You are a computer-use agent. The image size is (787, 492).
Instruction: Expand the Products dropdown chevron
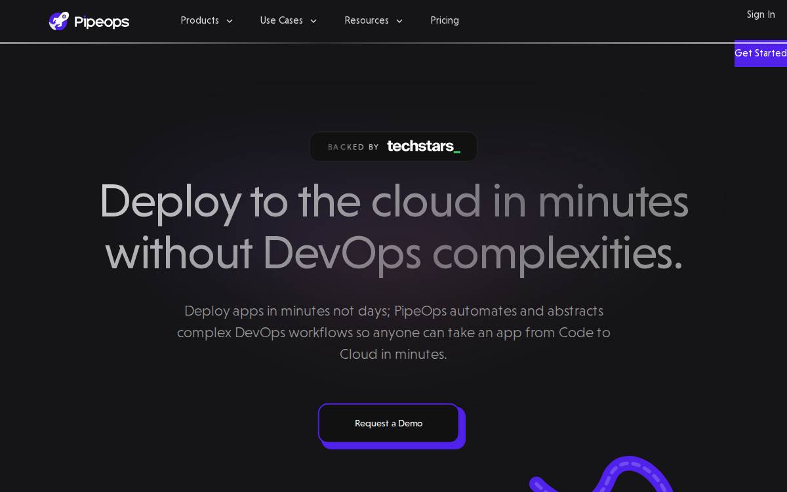pyautogui.click(x=230, y=21)
